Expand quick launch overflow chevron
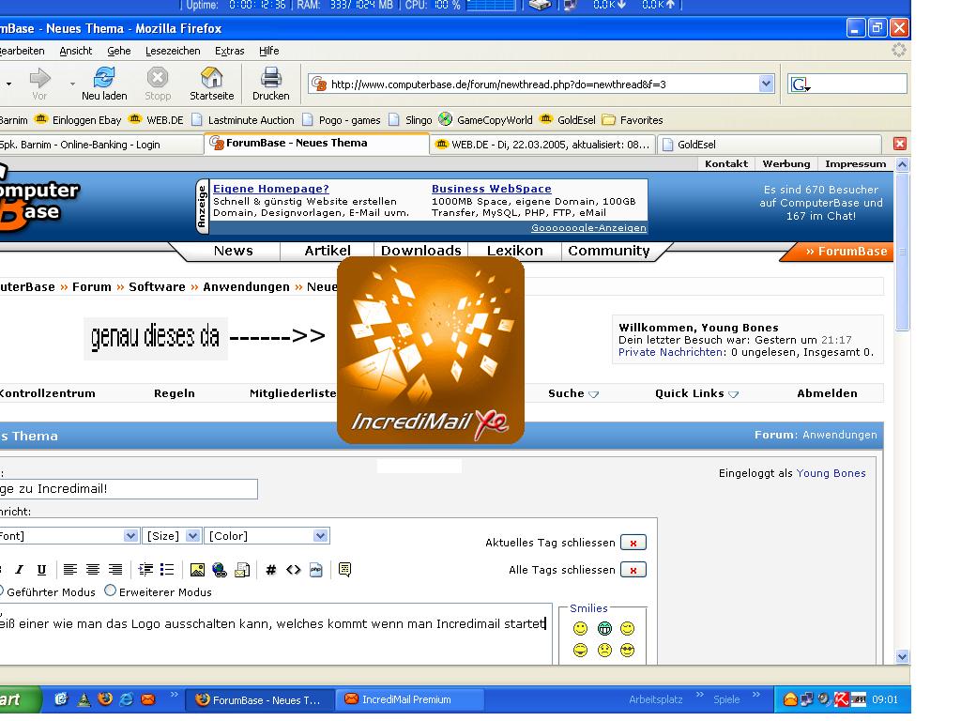Image resolution: width=961 pixels, height=721 pixels. (x=174, y=695)
